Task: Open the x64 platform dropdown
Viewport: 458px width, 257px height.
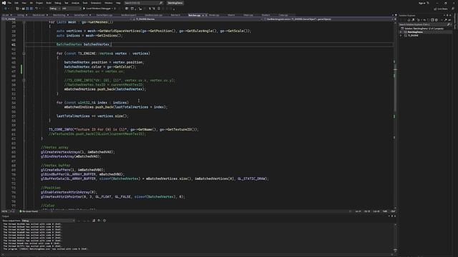Action: tap(72, 9)
